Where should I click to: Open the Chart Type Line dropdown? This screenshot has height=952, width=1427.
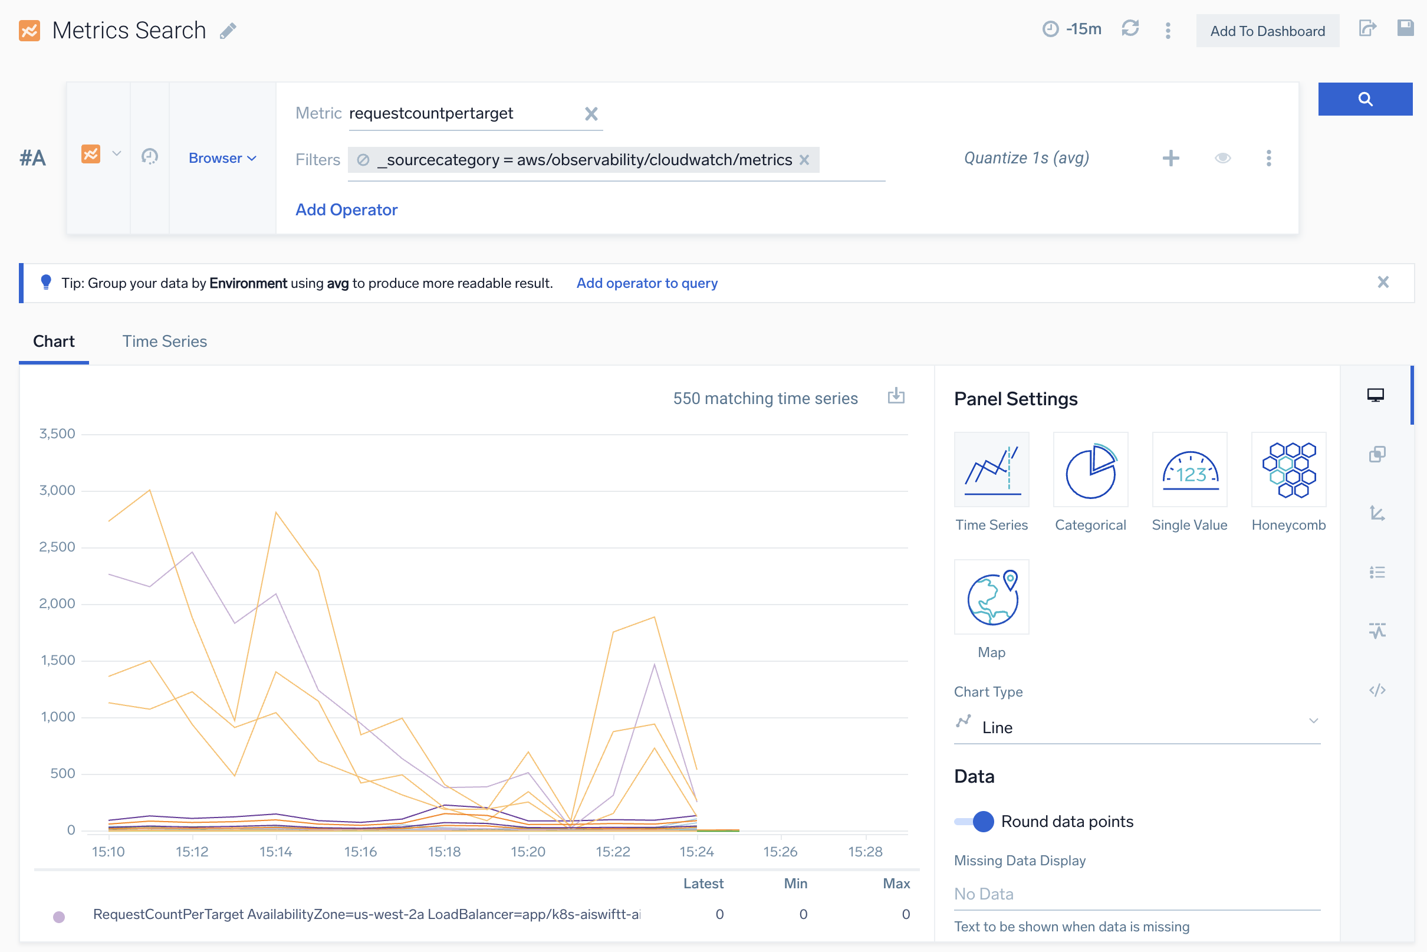tap(1136, 727)
